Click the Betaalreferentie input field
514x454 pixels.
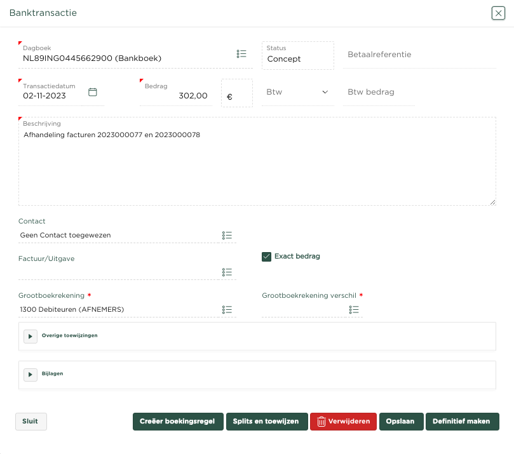click(419, 55)
